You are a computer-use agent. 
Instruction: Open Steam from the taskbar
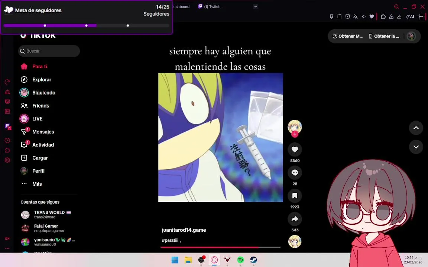[253, 260]
